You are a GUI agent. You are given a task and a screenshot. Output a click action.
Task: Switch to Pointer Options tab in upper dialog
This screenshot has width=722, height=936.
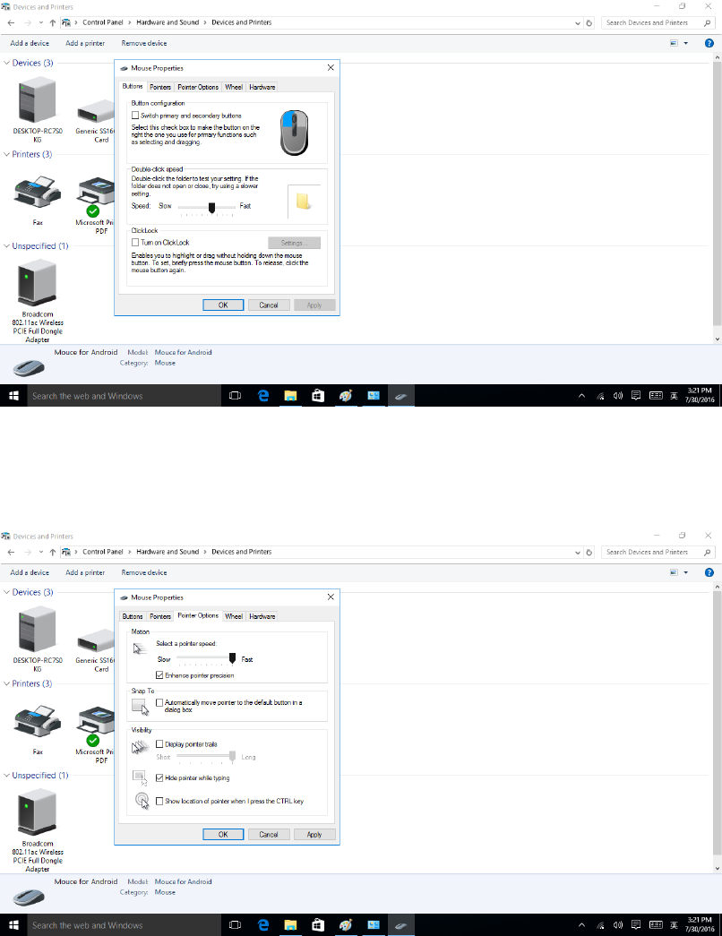click(x=198, y=87)
